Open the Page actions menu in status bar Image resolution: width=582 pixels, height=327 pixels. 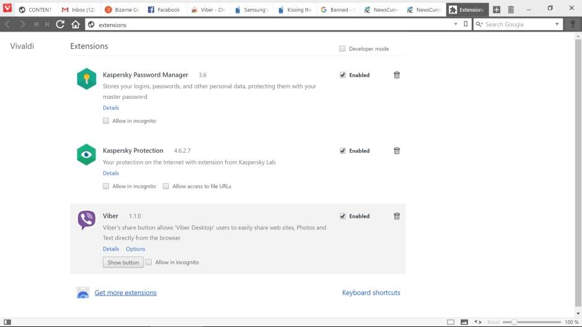click(x=477, y=322)
